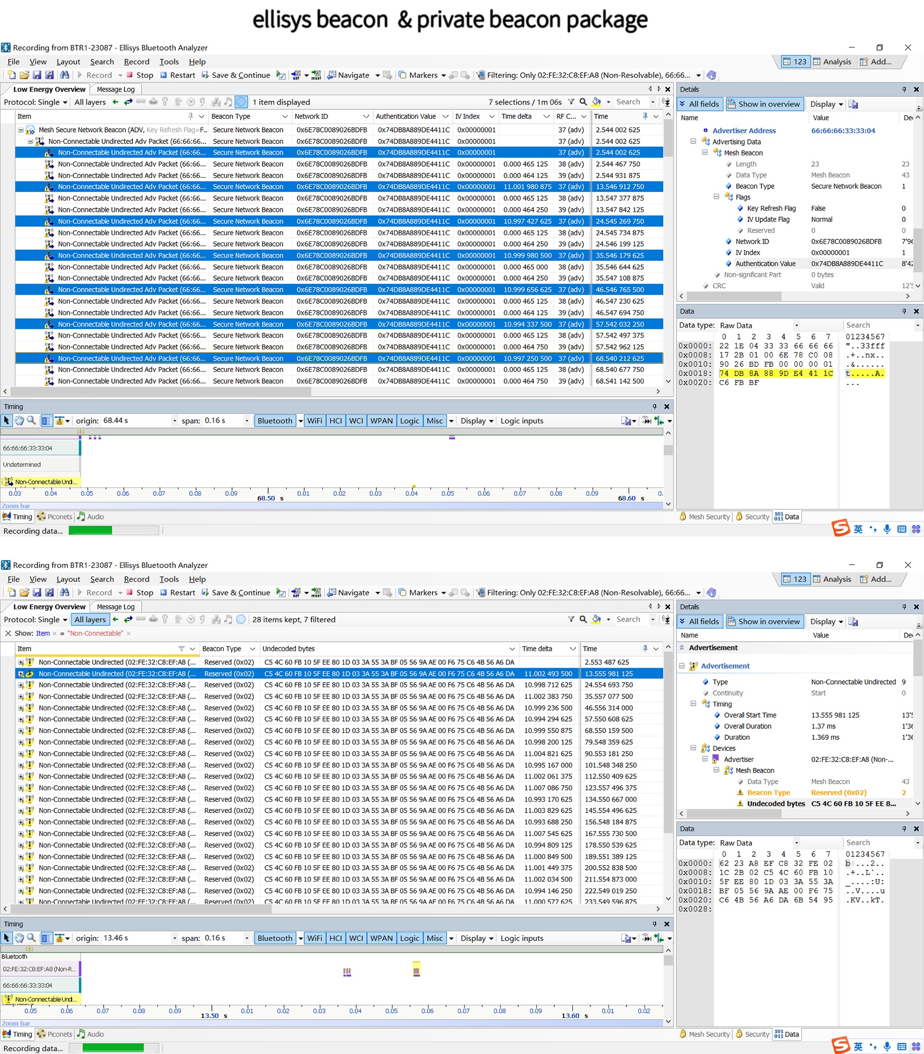Click the filter funnel icon in bottom overview toolbar

point(571,620)
